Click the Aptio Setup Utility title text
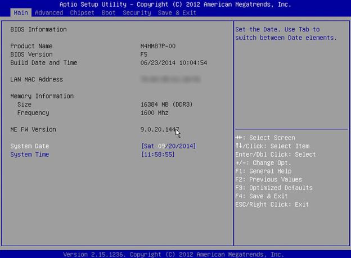This screenshot has height=258, width=351. coord(175,4)
